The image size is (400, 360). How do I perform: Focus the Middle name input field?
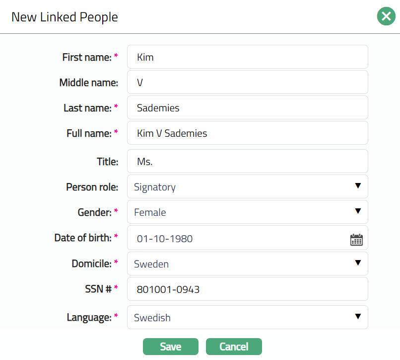[x=247, y=83]
